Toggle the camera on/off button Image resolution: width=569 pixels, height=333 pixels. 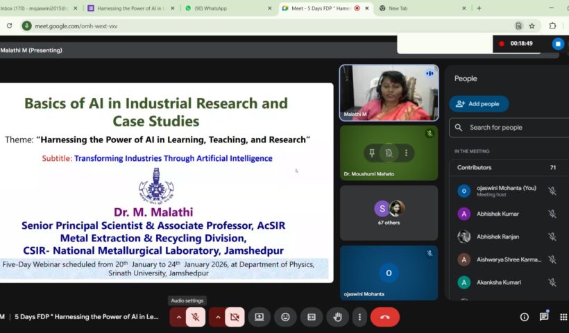235,317
